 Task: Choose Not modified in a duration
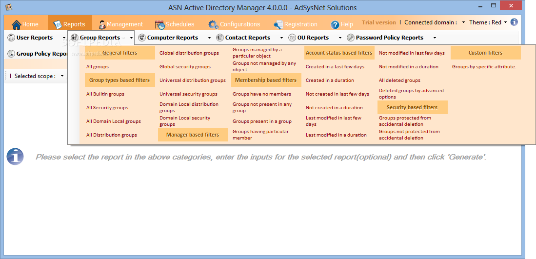coord(409,67)
